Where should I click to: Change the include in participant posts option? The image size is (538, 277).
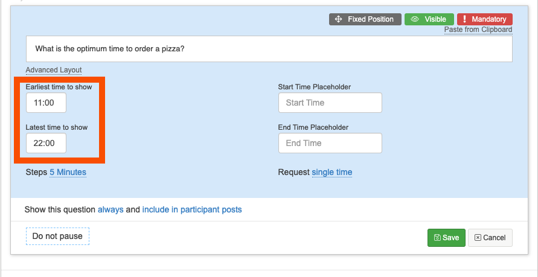192,210
